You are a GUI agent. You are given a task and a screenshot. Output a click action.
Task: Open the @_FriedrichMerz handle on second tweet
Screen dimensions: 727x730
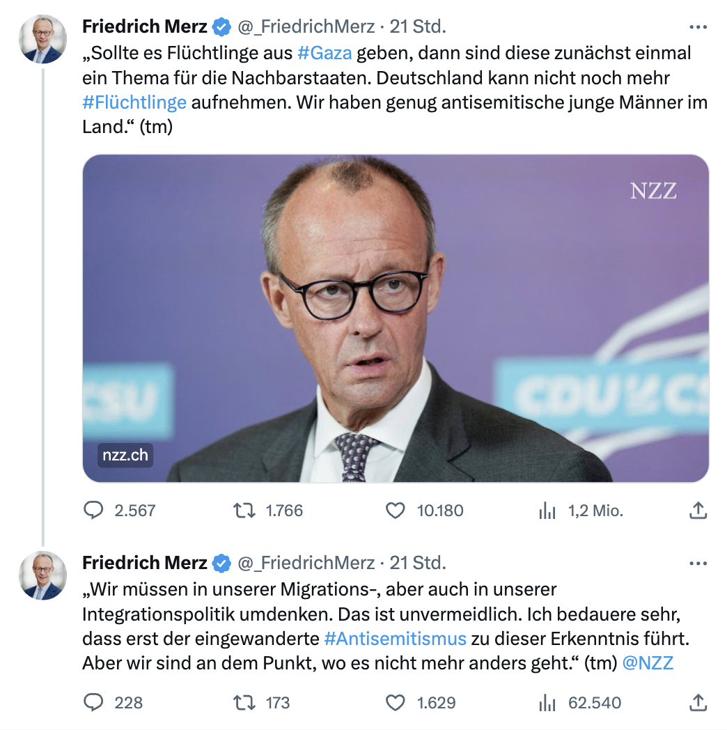[x=306, y=563]
